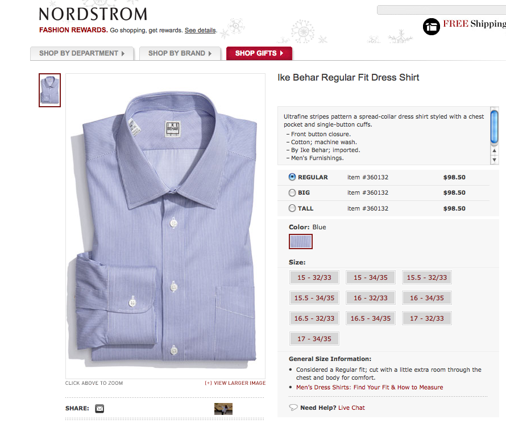Click the description box scrollbar handle
The height and width of the screenshot is (424, 506).
[x=494, y=127]
